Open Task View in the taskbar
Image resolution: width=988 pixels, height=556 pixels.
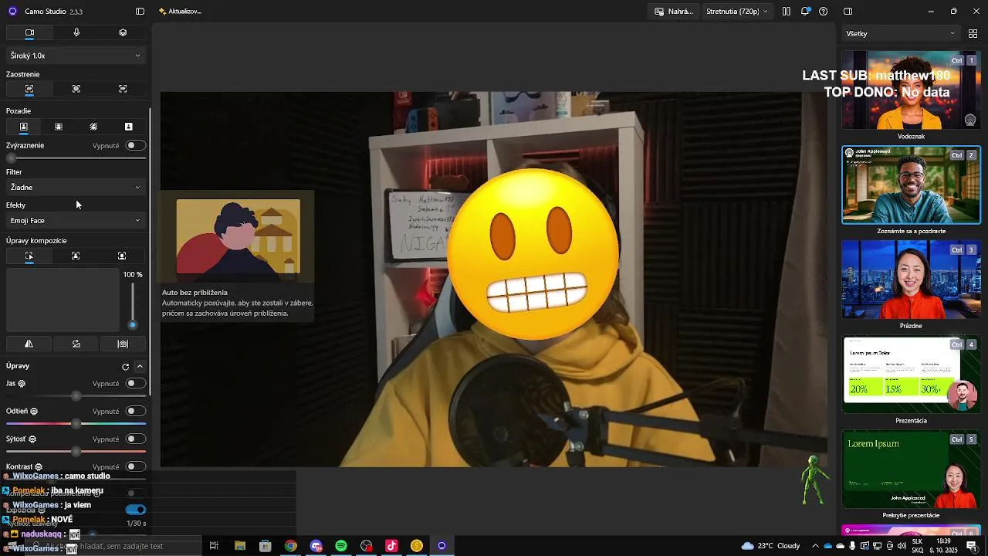click(214, 546)
